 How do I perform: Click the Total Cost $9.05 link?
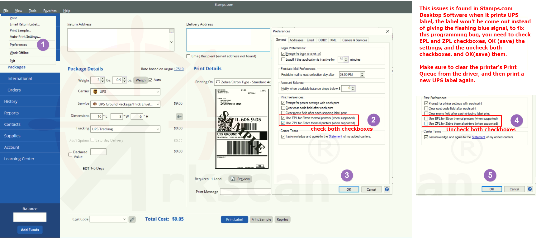pyautogui.click(x=178, y=219)
